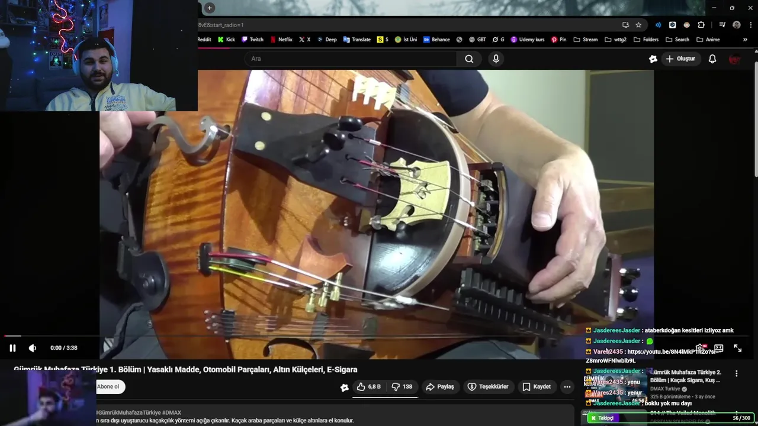Open the İst Üni bookmark
The width and height of the screenshot is (758, 426).
click(406, 40)
